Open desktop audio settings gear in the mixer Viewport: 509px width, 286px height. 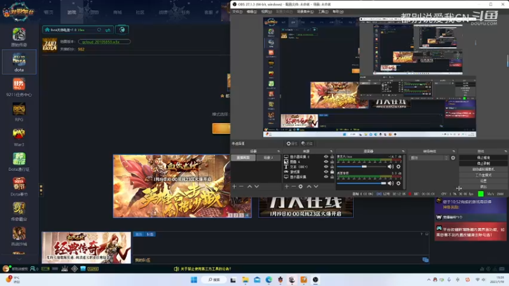click(x=398, y=183)
